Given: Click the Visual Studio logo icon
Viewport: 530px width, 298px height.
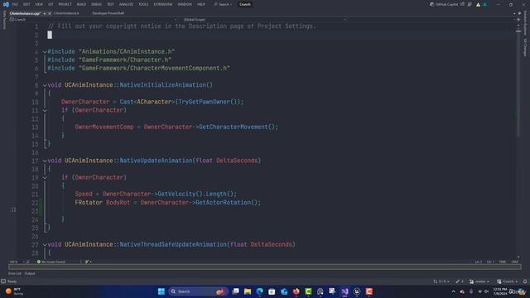Looking at the screenshot, I should click(6, 4).
